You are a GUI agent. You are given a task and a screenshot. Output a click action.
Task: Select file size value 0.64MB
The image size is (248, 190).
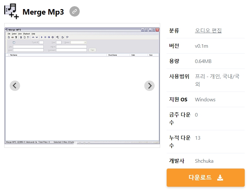203,61
